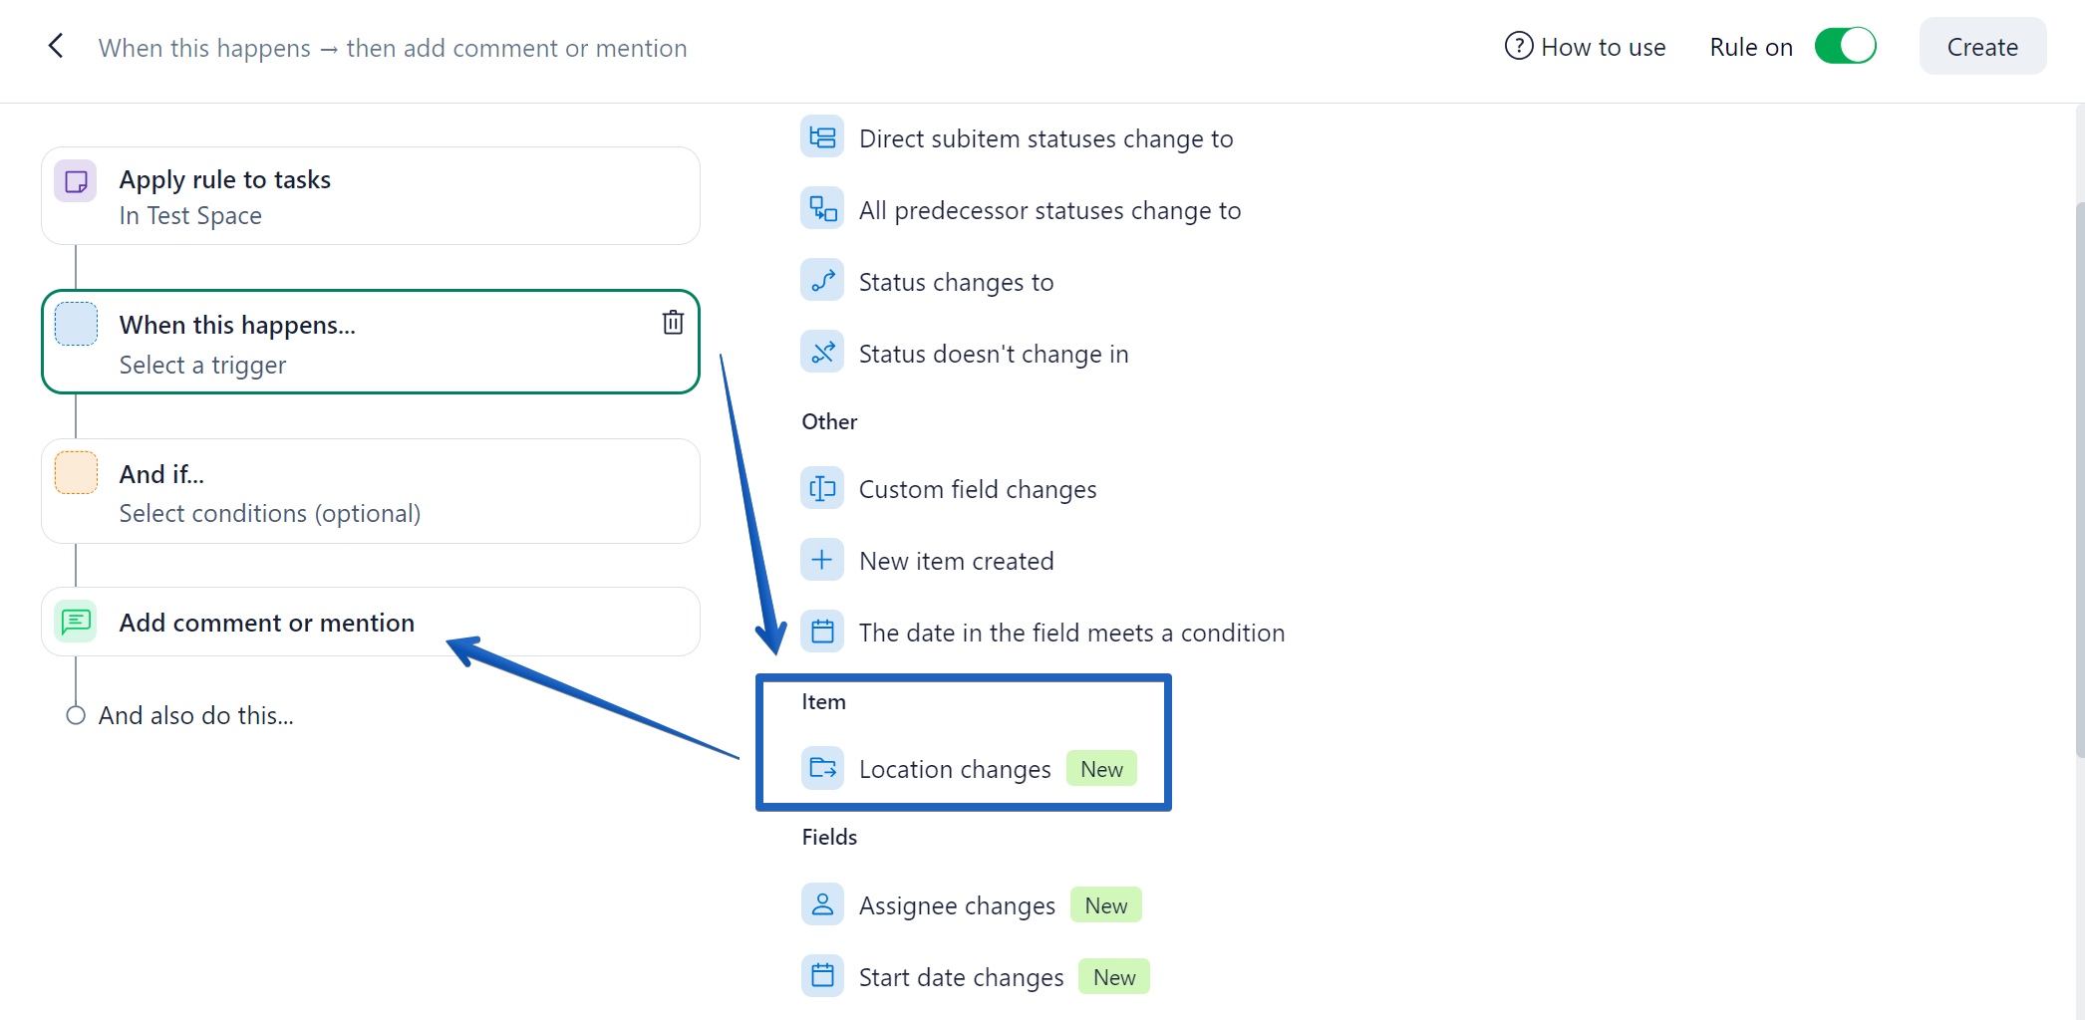Screen dimensions: 2085x1020
Task: Click the Add comment or mention icon
Action: pyautogui.click(x=76, y=622)
